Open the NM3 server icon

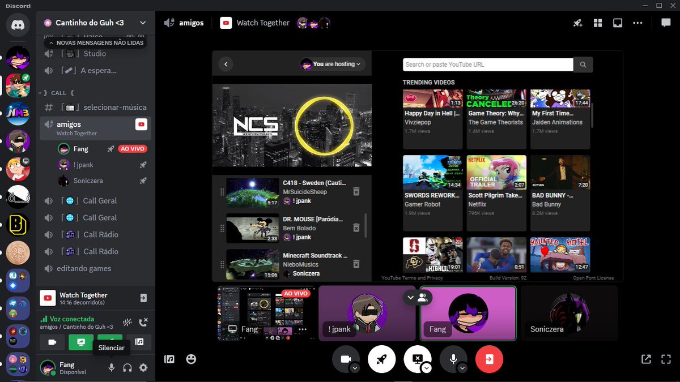point(18,113)
